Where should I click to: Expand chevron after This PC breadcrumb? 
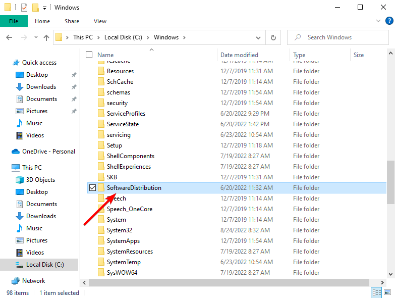98,37
